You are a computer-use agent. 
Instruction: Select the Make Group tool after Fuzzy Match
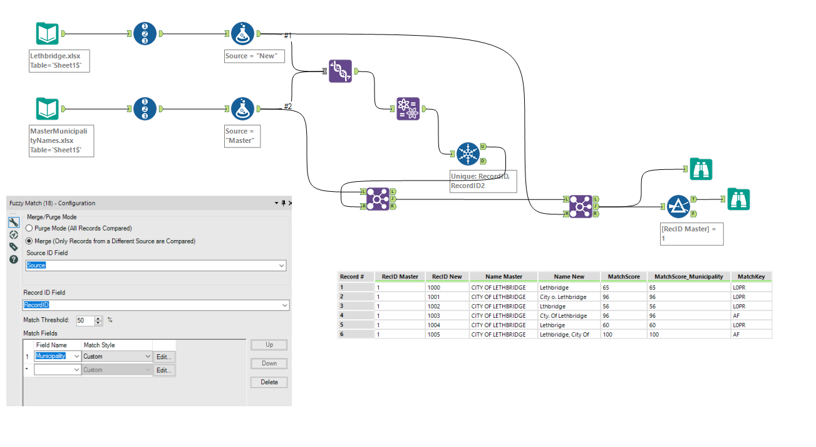[x=408, y=108]
